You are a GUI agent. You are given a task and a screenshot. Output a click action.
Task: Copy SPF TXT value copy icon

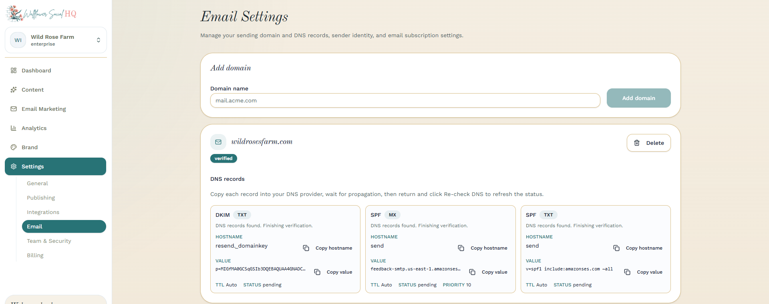(x=627, y=272)
